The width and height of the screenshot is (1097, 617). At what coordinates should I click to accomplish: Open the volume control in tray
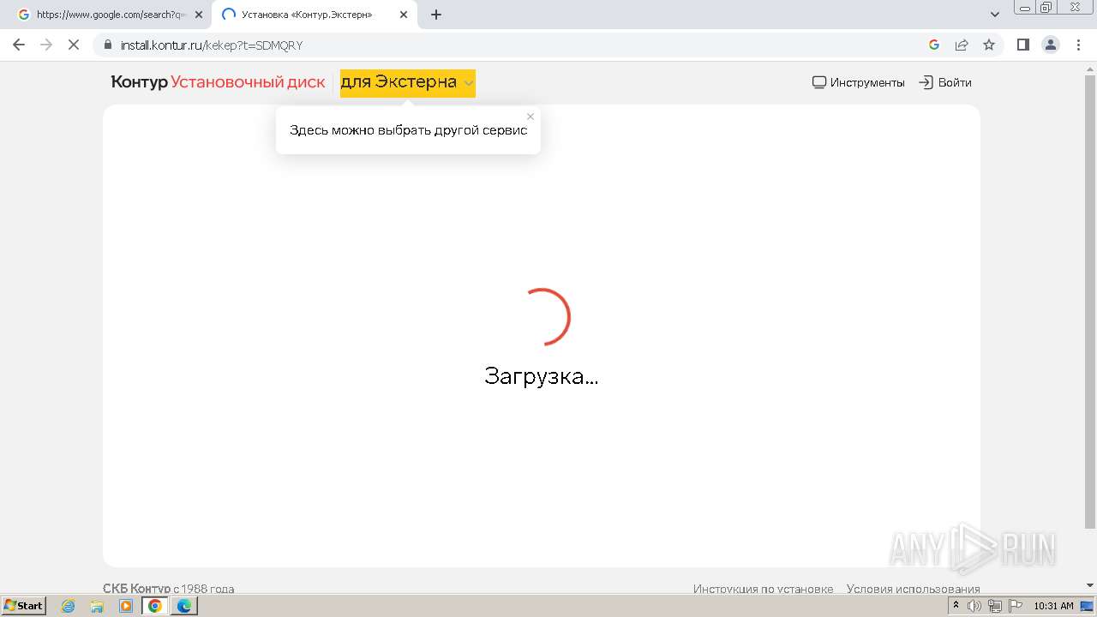(974, 606)
